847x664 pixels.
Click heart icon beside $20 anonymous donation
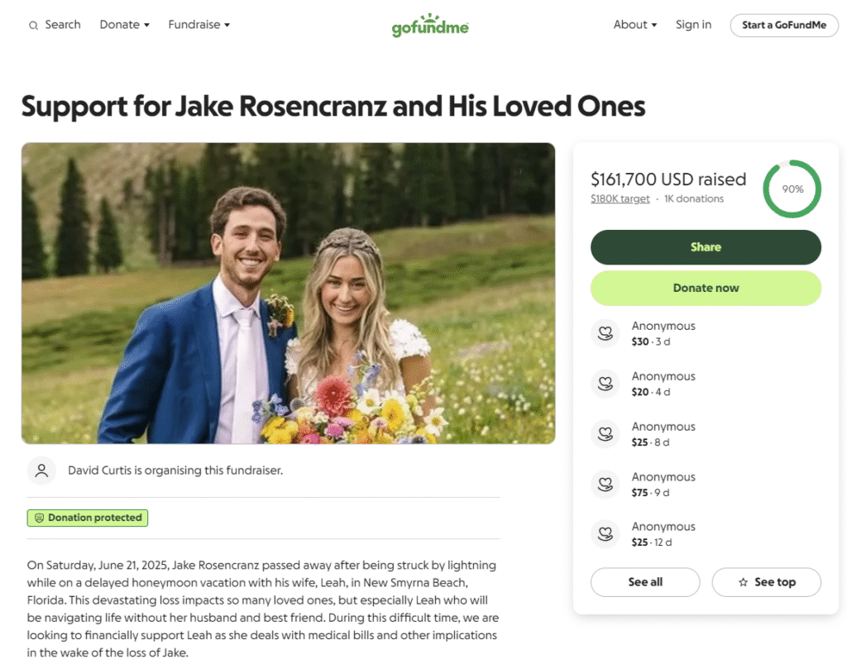[x=605, y=384]
